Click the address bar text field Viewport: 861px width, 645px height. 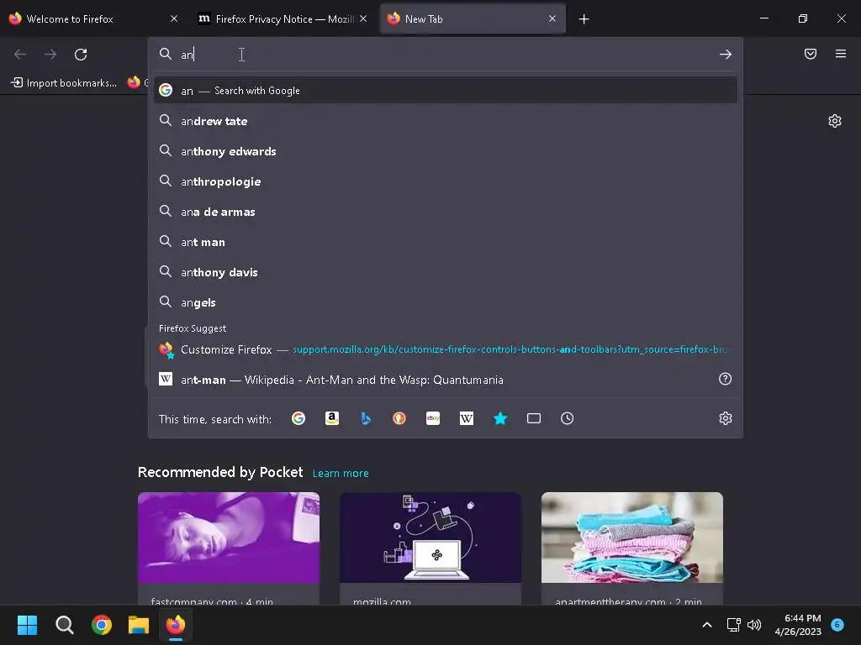coord(445,55)
